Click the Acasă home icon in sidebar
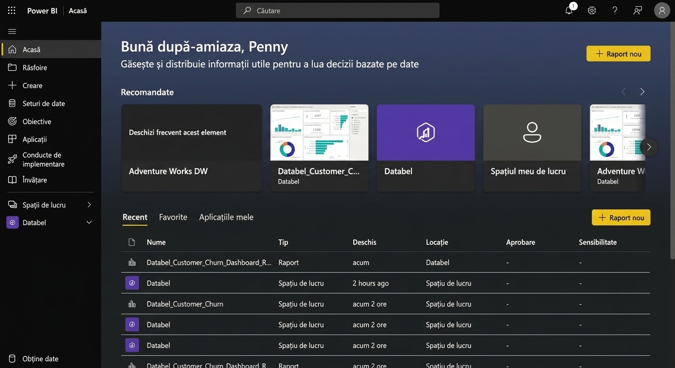 (x=12, y=49)
